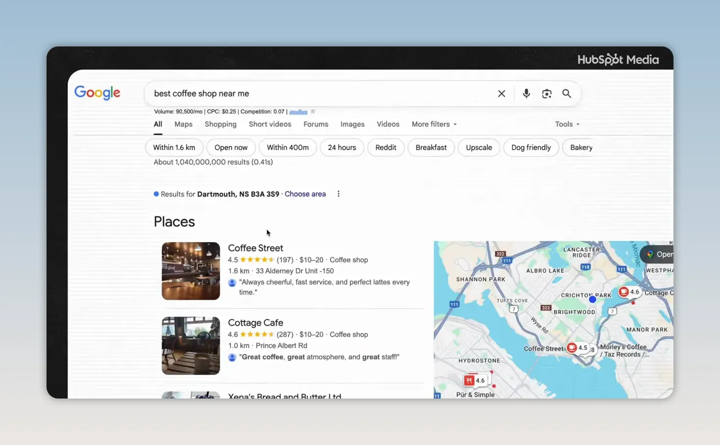Expand the More filters dropdown

tap(434, 124)
